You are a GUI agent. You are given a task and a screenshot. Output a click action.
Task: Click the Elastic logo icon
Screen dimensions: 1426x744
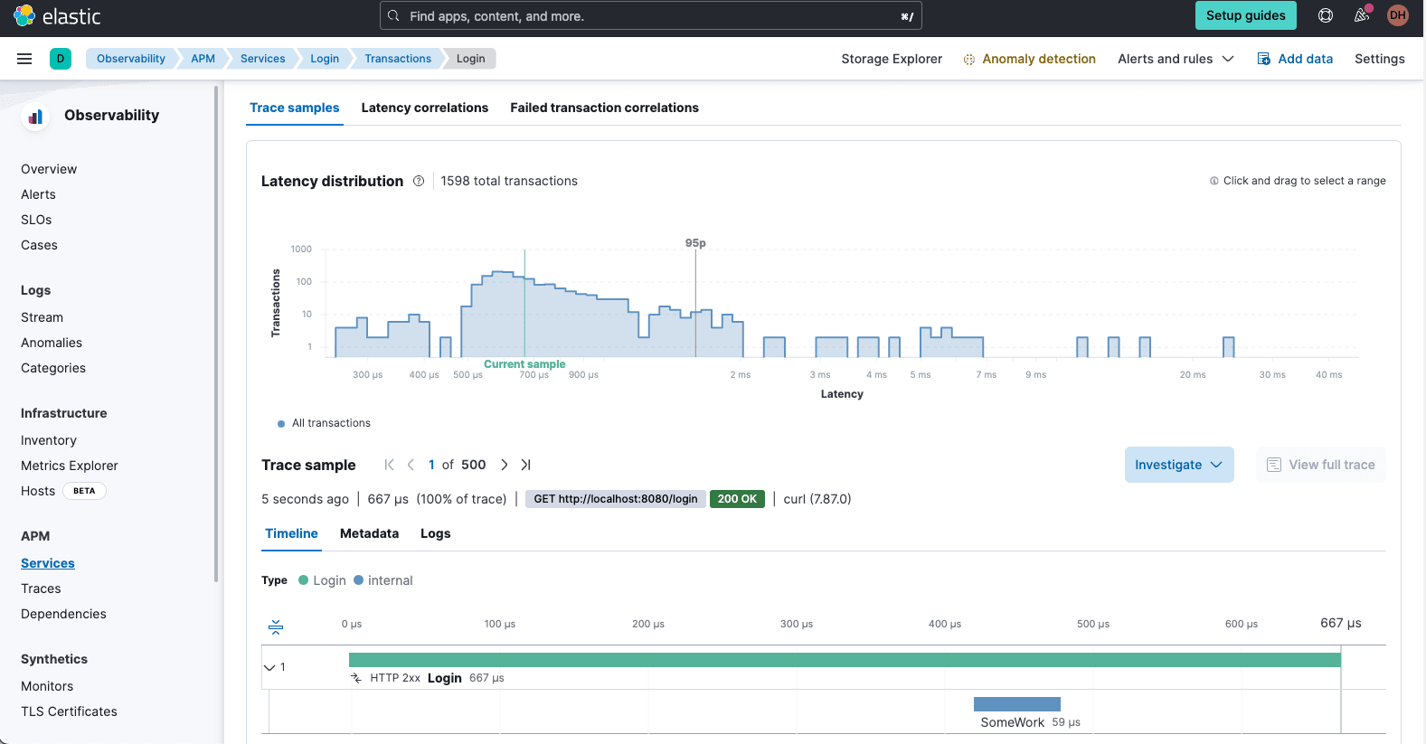pos(24,15)
